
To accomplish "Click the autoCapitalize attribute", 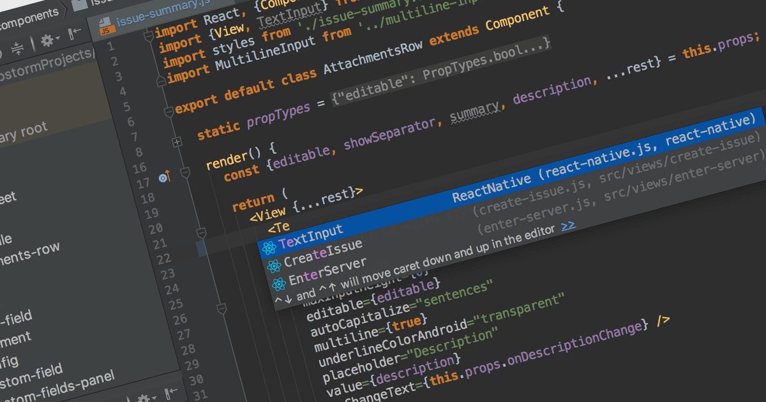I will (359, 320).
